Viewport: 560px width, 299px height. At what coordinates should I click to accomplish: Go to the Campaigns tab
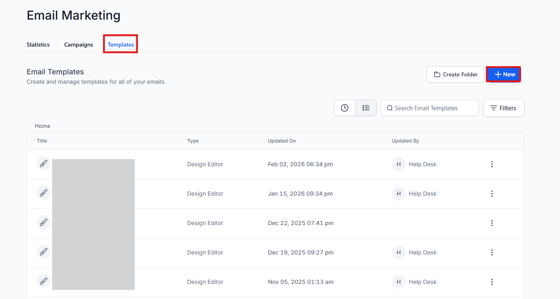[x=79, y=45]
